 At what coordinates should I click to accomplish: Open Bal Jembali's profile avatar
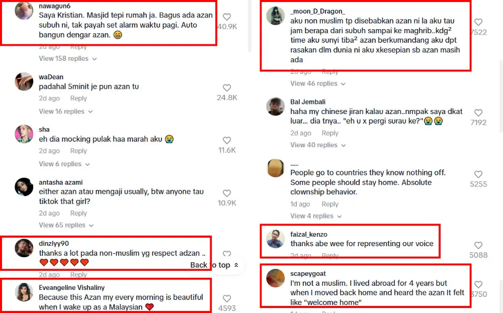pos(276,107)
